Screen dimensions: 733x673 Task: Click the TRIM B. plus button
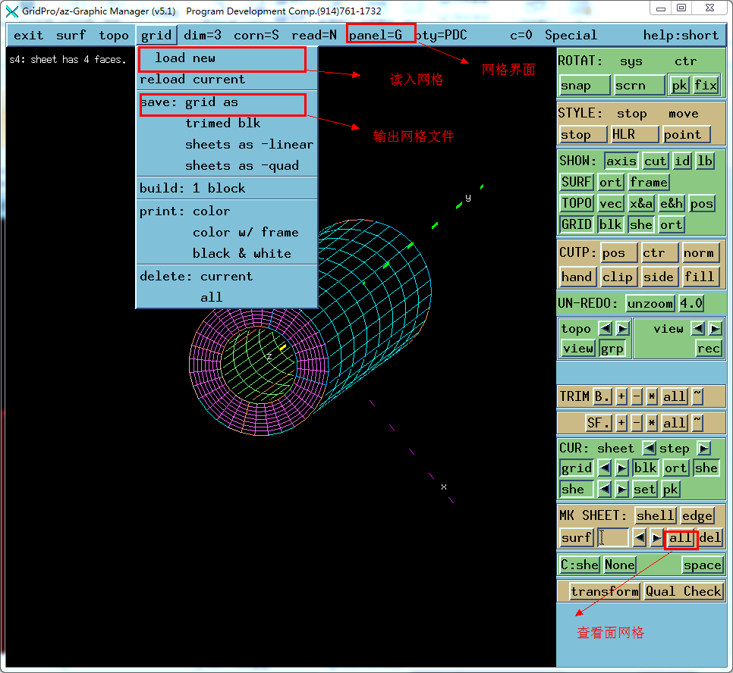(621, 396)
